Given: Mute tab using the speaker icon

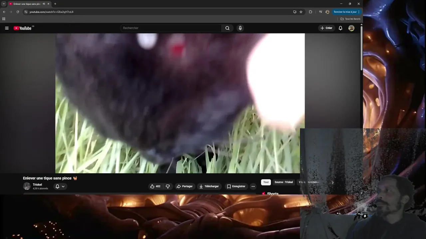Looking at the screenshot, I should click(44, 4).
